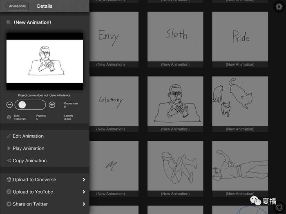This screenshot has height=214, width=286.
Task: Select Copy Animation menu entry
Action: [x=45, y=161]
